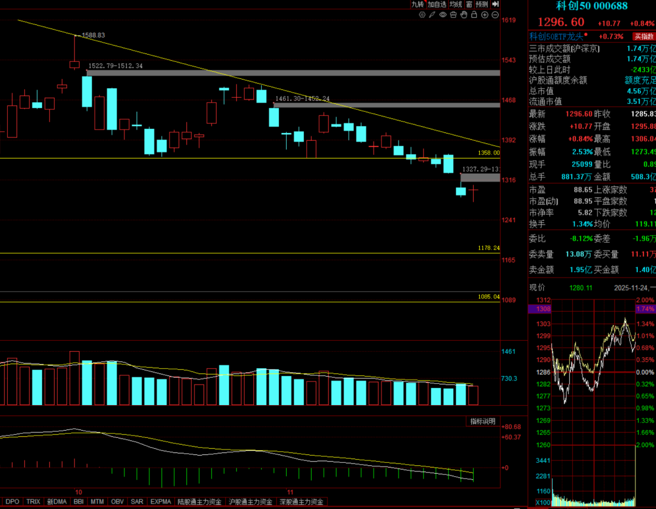Switch to the EXPMA indicator tab

160,502
